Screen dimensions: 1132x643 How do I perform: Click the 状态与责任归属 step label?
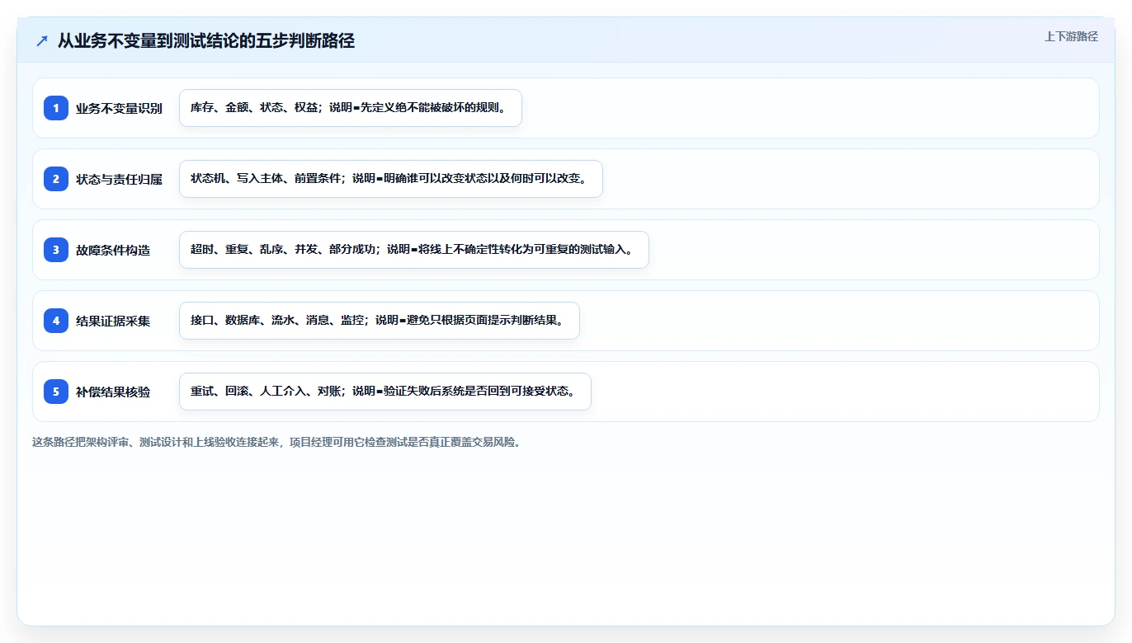pyautogui.click(x=119, y=179)
